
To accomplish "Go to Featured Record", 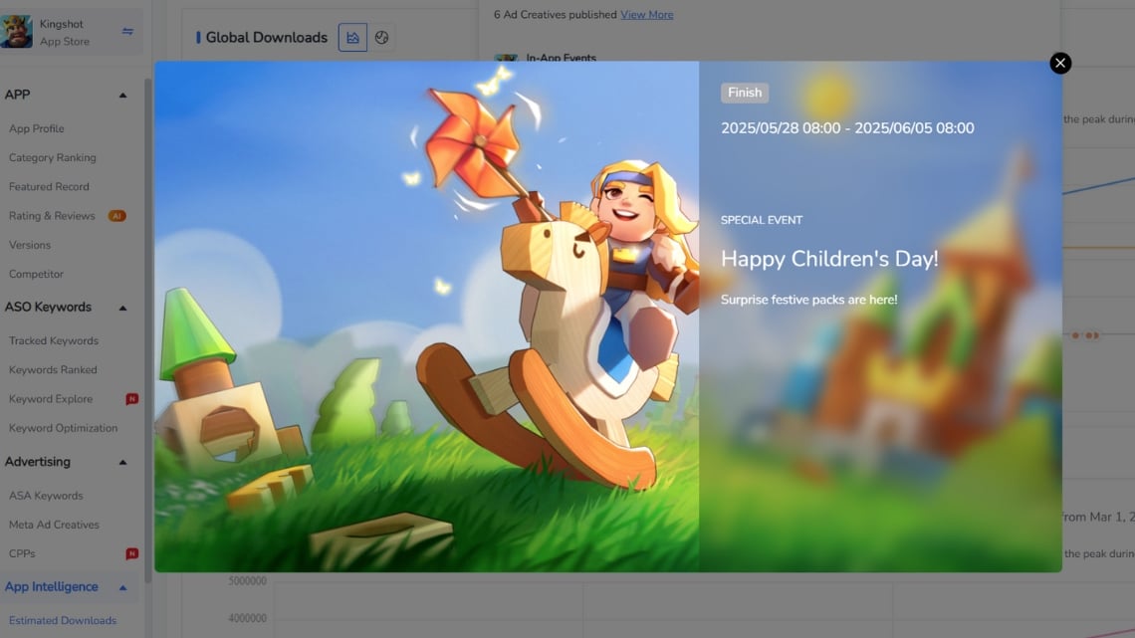I will point(49,187).
